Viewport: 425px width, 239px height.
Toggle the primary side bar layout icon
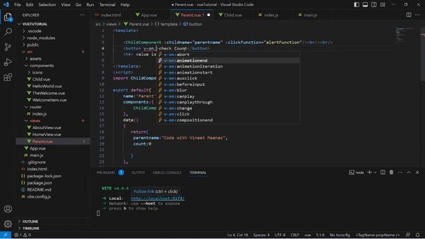click(357, 5)
